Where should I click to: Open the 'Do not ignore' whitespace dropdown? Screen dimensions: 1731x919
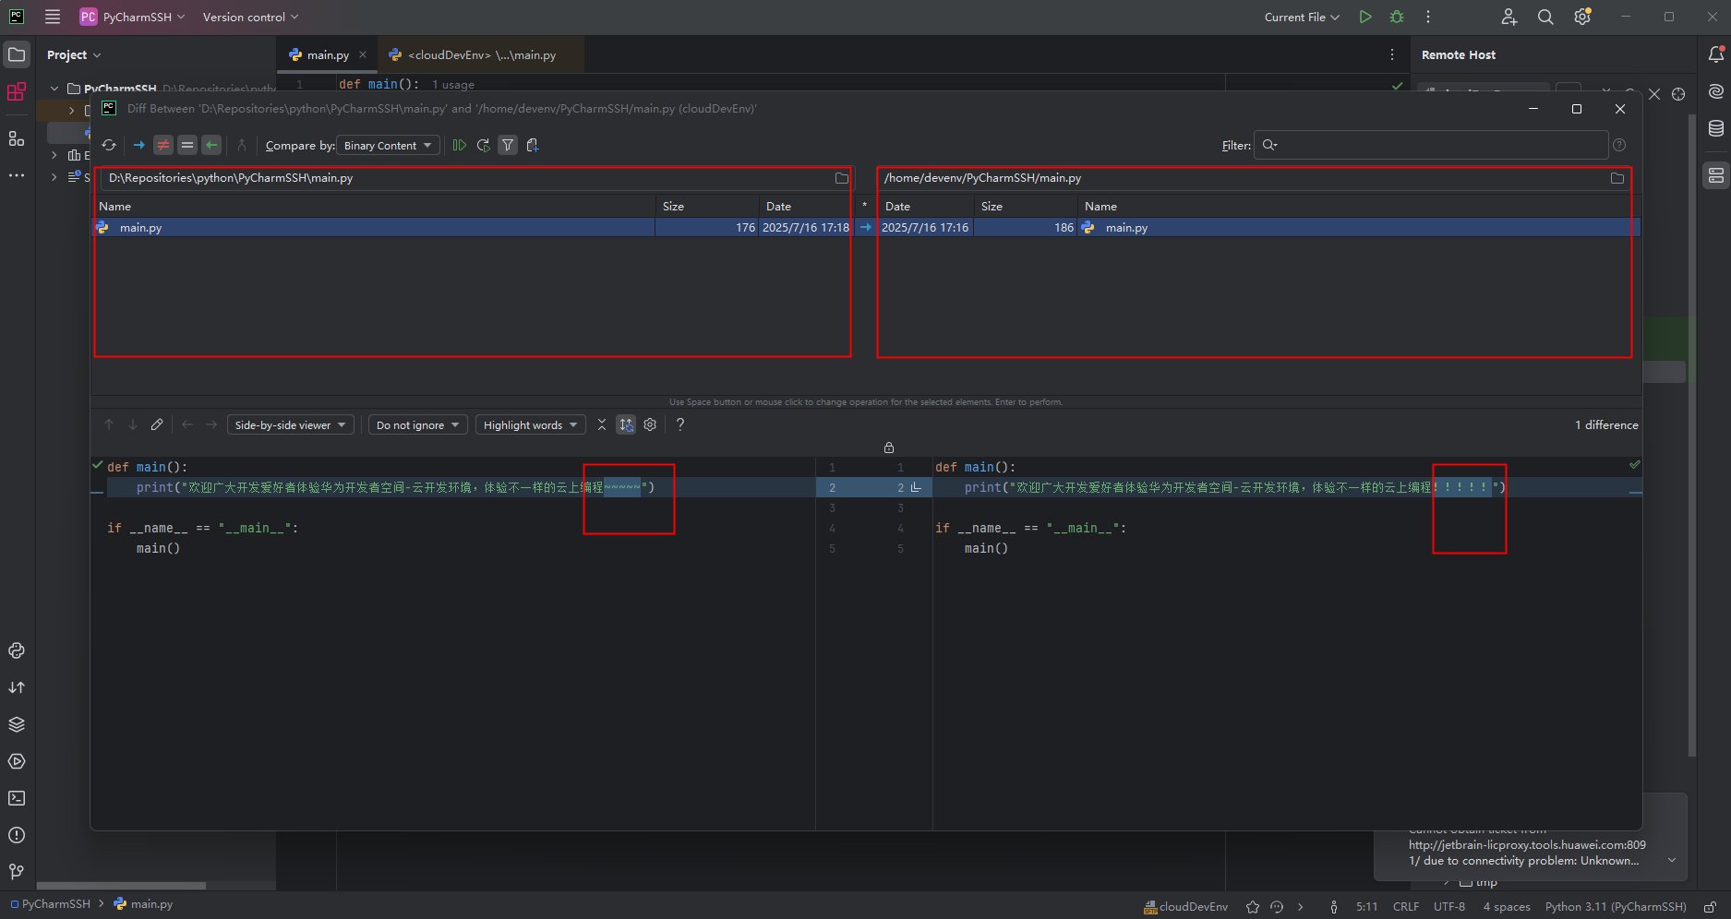tap(417, 424)
